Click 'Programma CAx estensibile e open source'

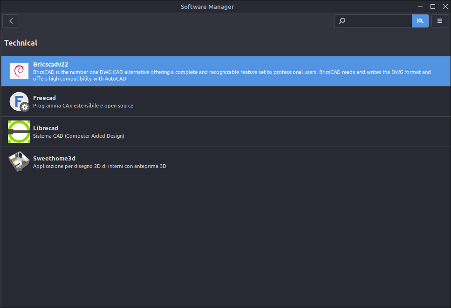pyautogui.click(x=83, y=106)
